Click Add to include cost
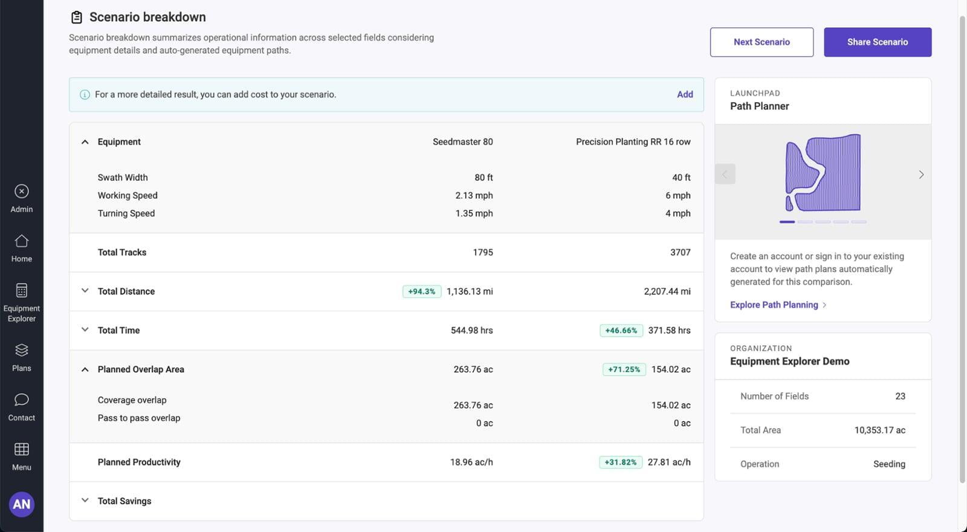The width and height of the screenshot is (967, 532). 685,94
